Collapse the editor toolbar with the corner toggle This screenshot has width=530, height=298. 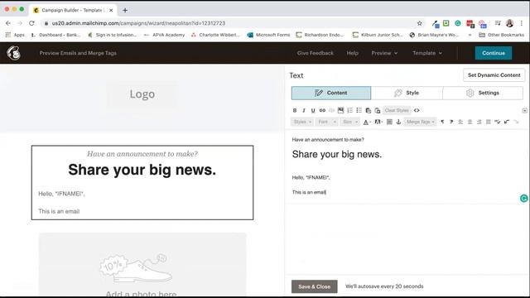[524, 110]
